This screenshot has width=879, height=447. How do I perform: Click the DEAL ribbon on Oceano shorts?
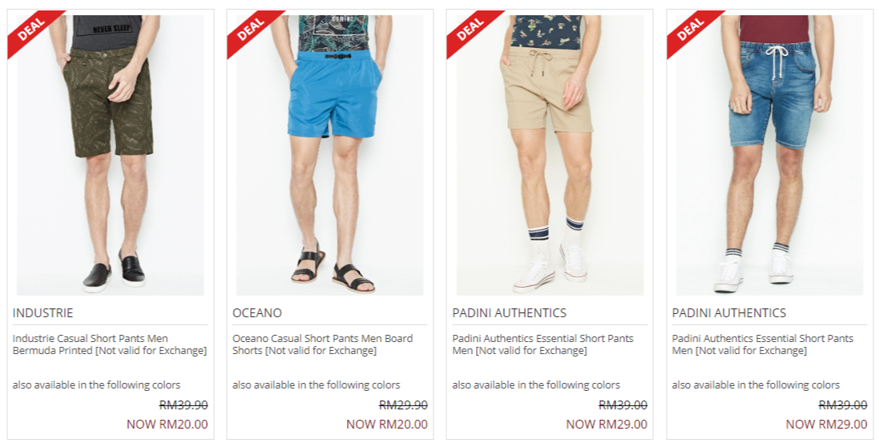[251, 30]
